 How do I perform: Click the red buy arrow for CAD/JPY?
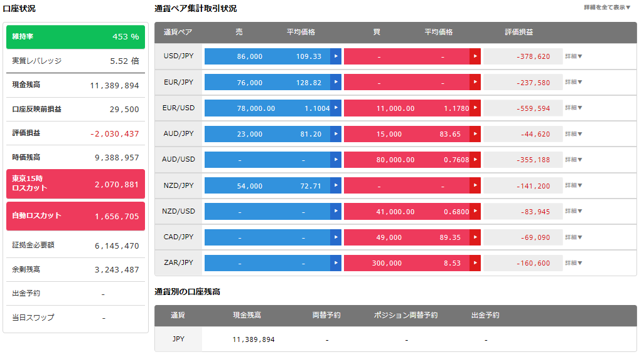pyautogui.click(x=475, y=237)
